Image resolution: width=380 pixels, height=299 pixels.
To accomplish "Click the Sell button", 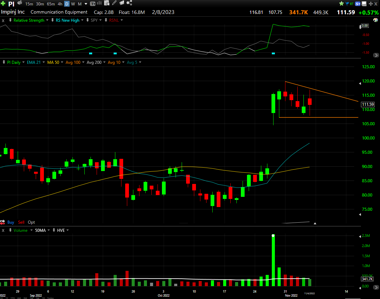I will point(21,222).
